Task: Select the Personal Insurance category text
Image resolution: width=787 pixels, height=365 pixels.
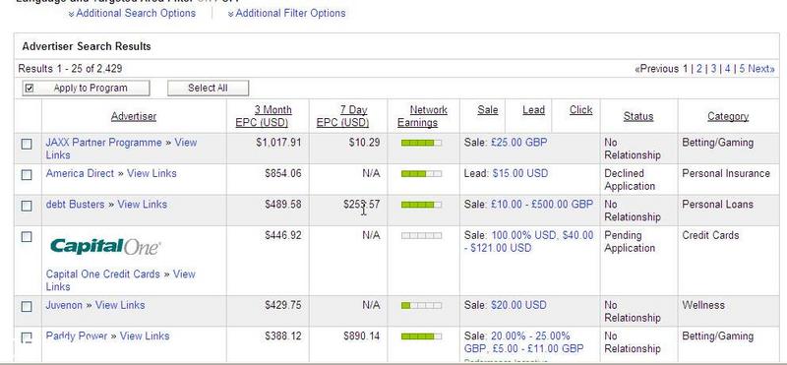Action: pos(726,174)
